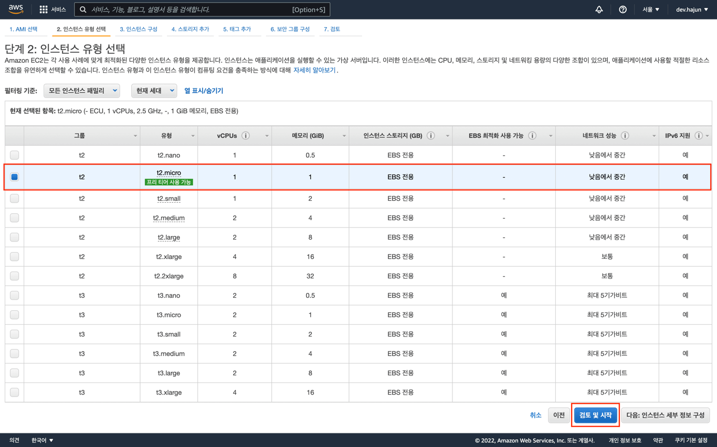Image resolution: width=717 pixels, height=447 pixels.
Task: Select the t3.xlarge row checkbox
Action: tap(15, 393)
